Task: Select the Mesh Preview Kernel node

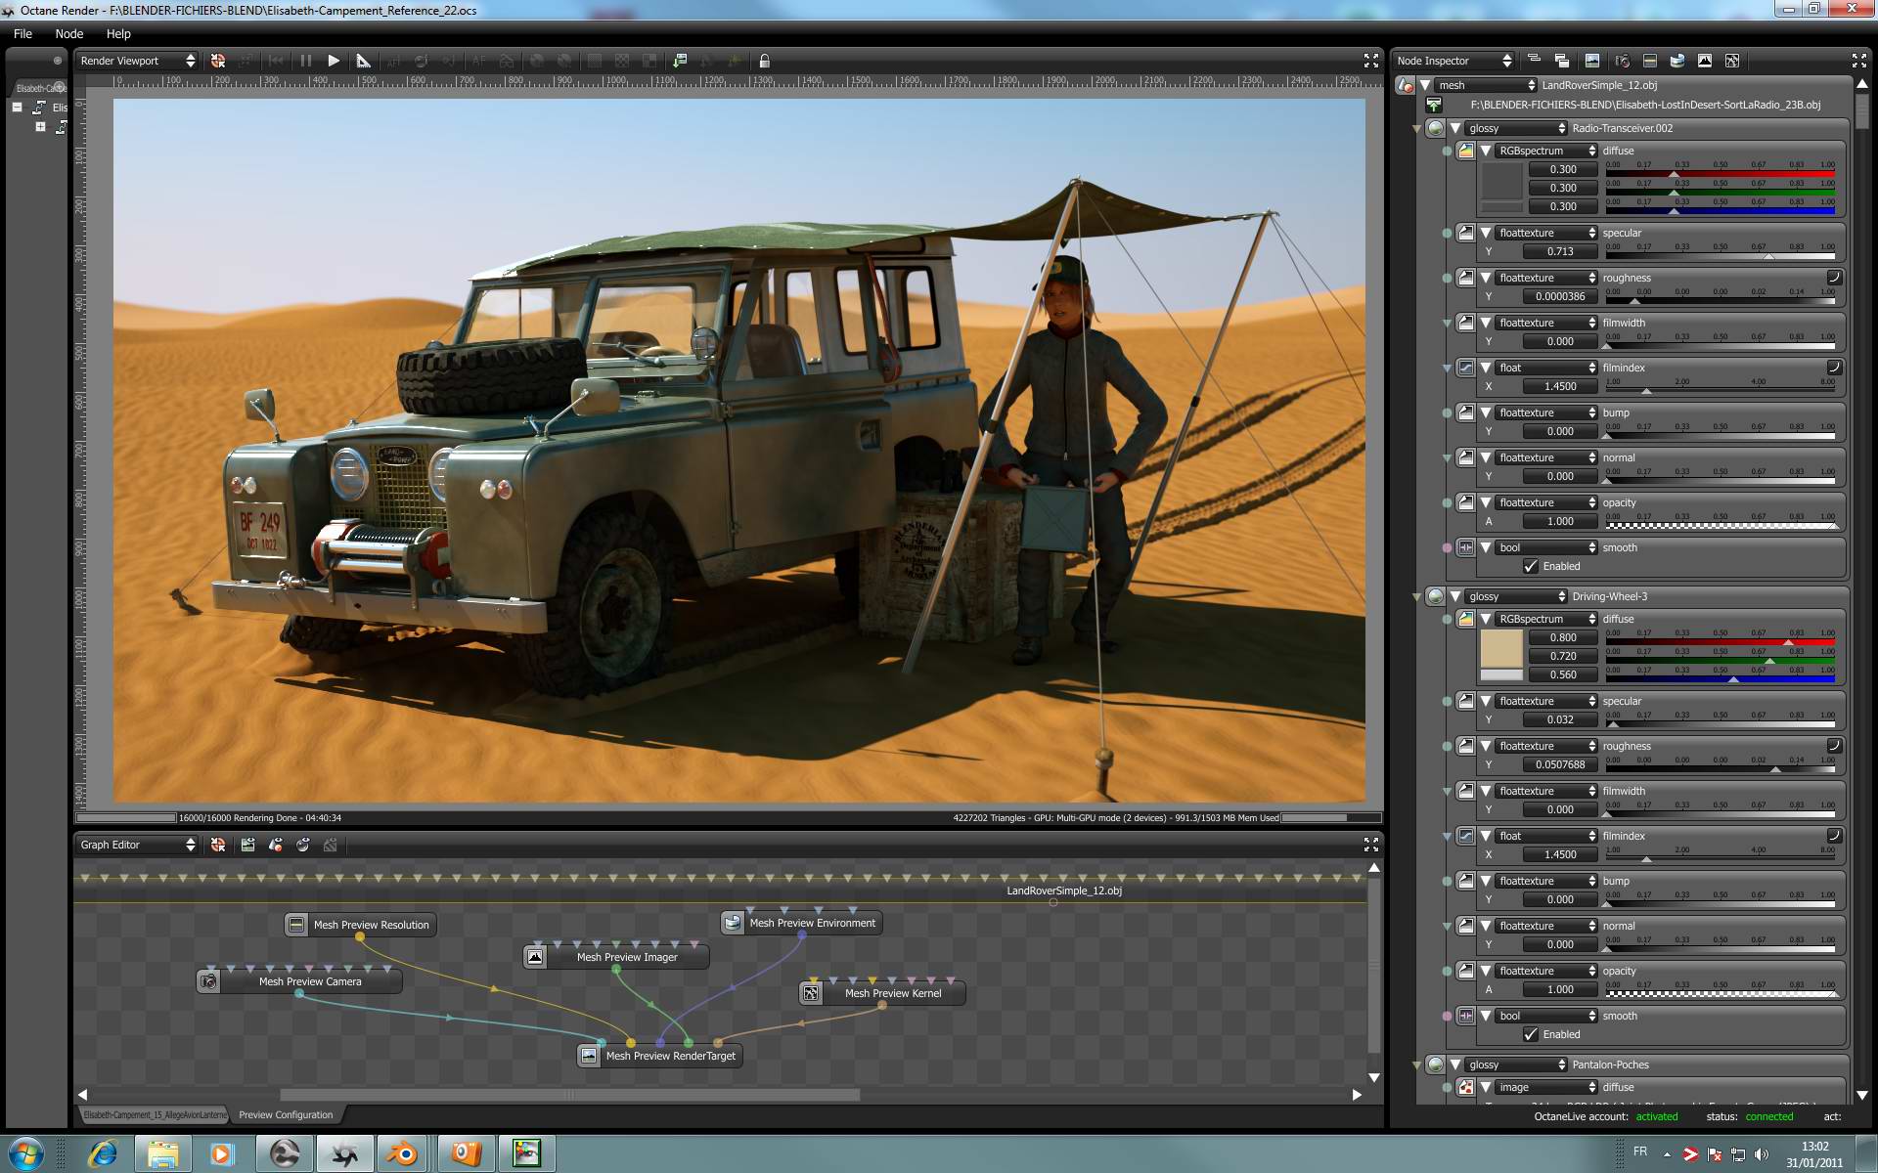Action: click(x=892, y=993)
